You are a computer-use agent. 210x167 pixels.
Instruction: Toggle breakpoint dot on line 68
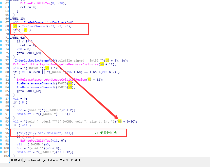tap(1, 26)
